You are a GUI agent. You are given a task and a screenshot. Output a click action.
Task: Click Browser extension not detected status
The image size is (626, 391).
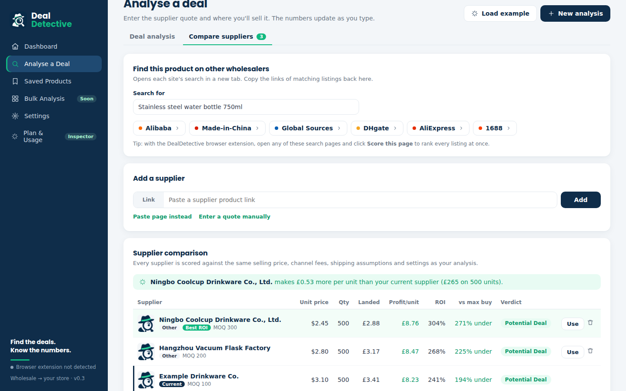coord(53,367)
